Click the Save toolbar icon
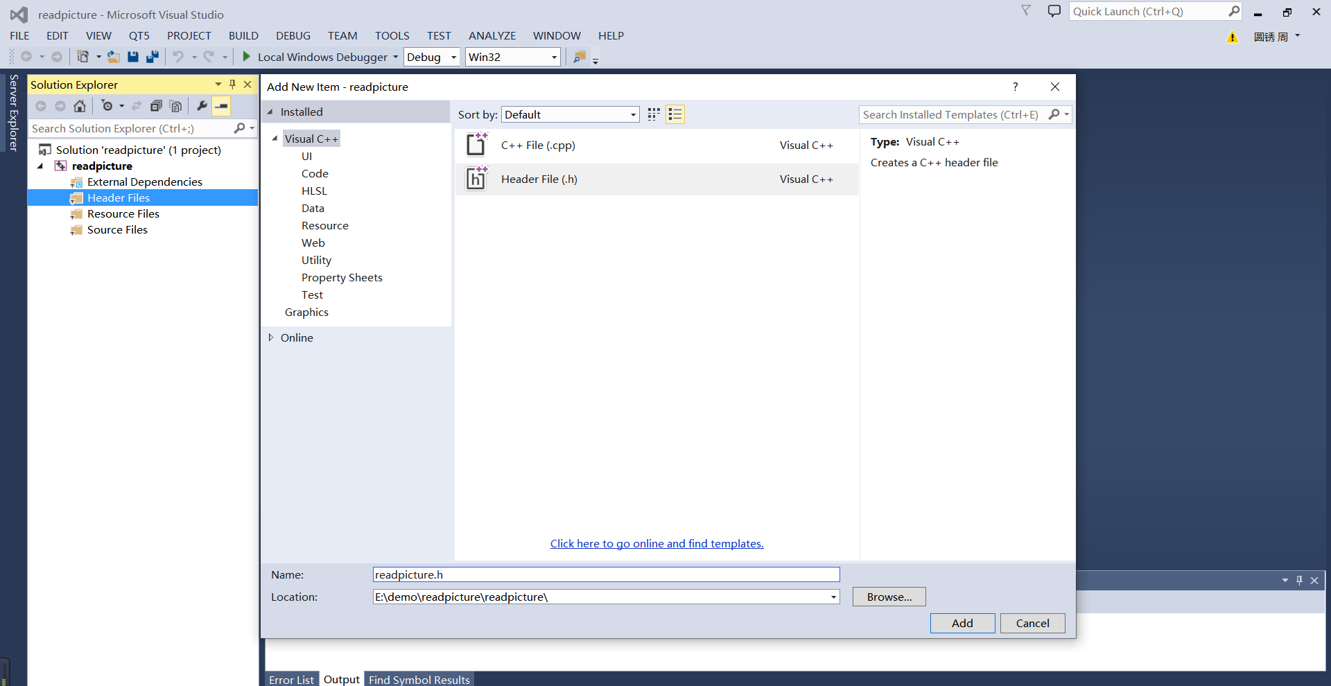Viewport: 1331px width, 686px height. (x=133, y=57)
